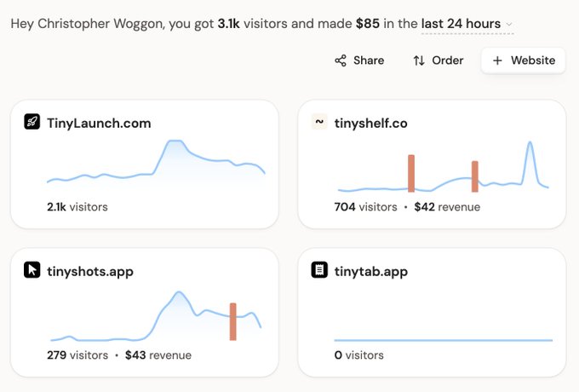
Task: Select the second revenue bar in tinyshelf.co chart
Action: click(x=475, y=176)
